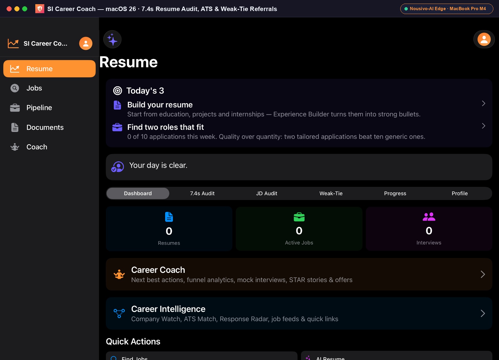Click the Today's 3 target icon

click(118, 90)
